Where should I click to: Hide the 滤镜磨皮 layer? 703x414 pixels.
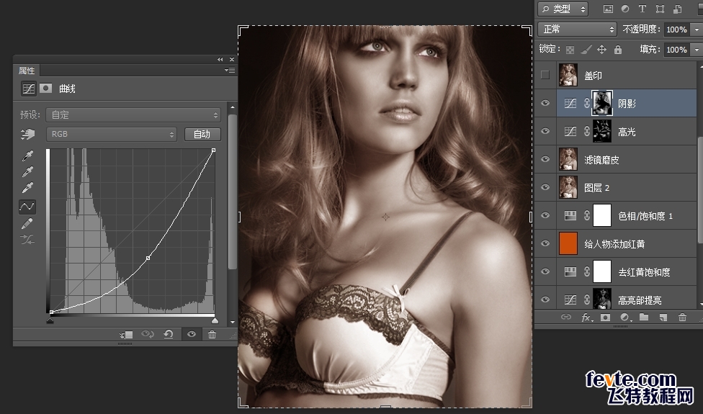point(545,160)
